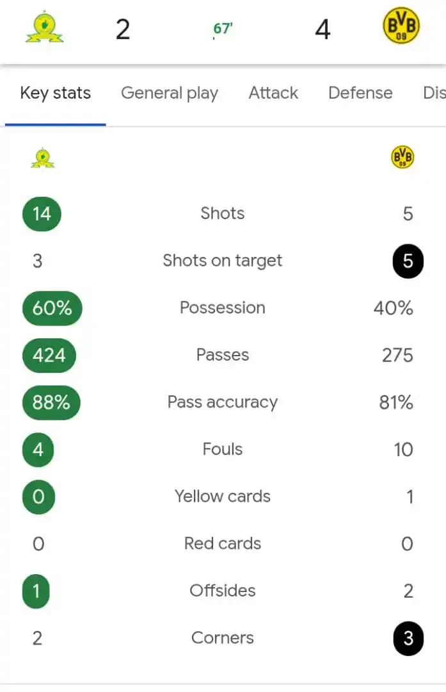
Task: Open Mamelodi Sundowns crest in score header
Action: coord(44,28)
